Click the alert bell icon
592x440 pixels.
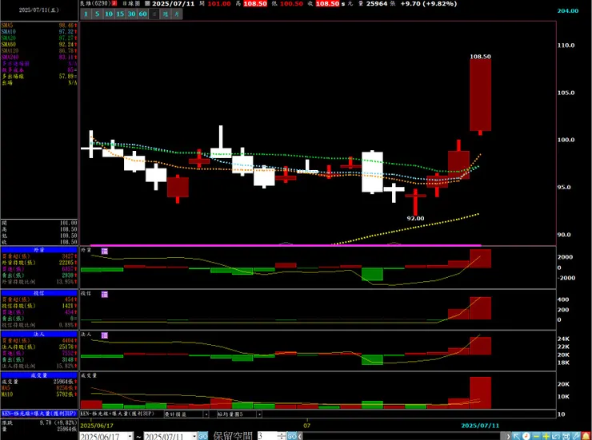(586, 436)
